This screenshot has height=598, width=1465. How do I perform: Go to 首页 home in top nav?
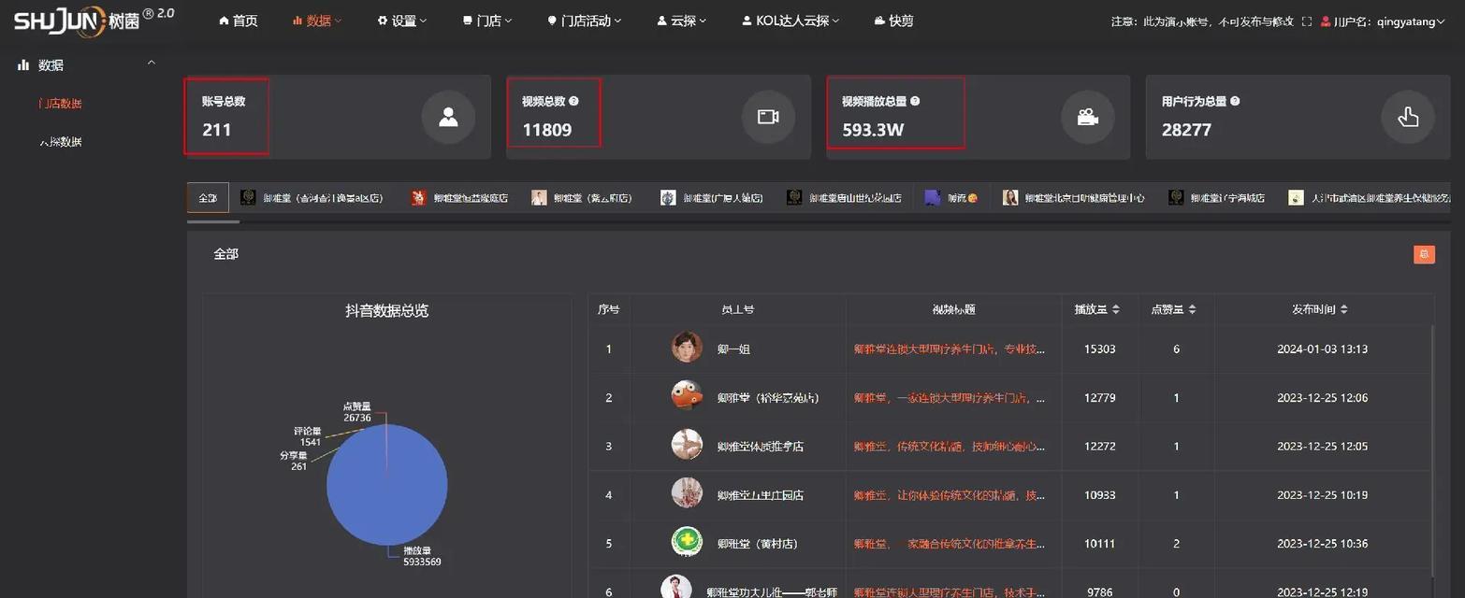coord(238,21)
